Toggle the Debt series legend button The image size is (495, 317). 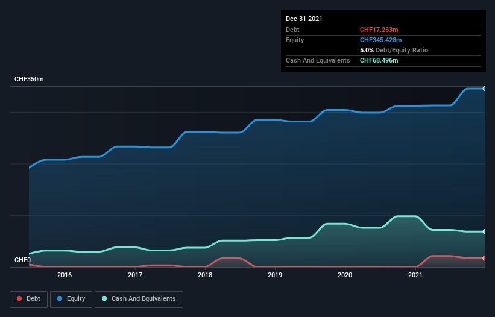[29, 299]
